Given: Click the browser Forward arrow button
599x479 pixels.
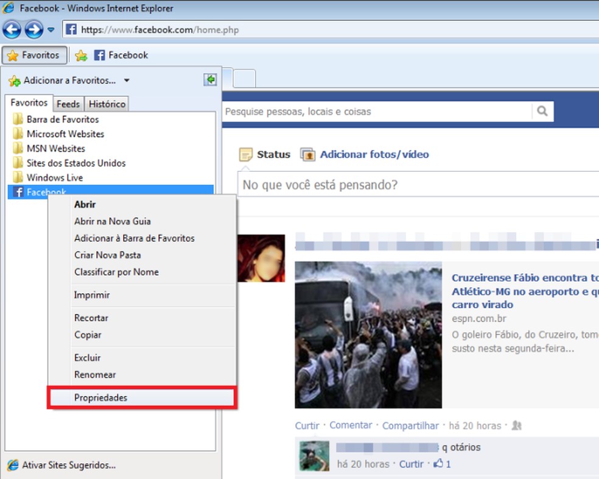Looking at the screenshot, I should coord(34,29).
